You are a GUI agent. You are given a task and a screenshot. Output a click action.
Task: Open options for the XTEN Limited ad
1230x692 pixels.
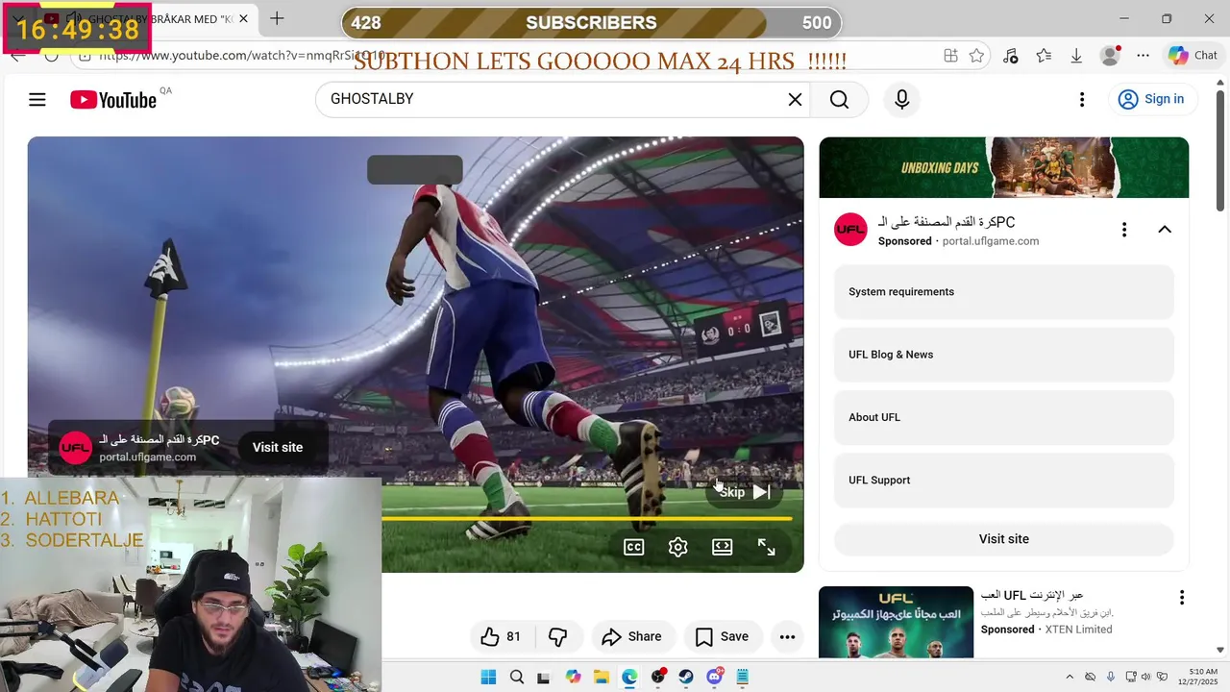point(1182,598)
